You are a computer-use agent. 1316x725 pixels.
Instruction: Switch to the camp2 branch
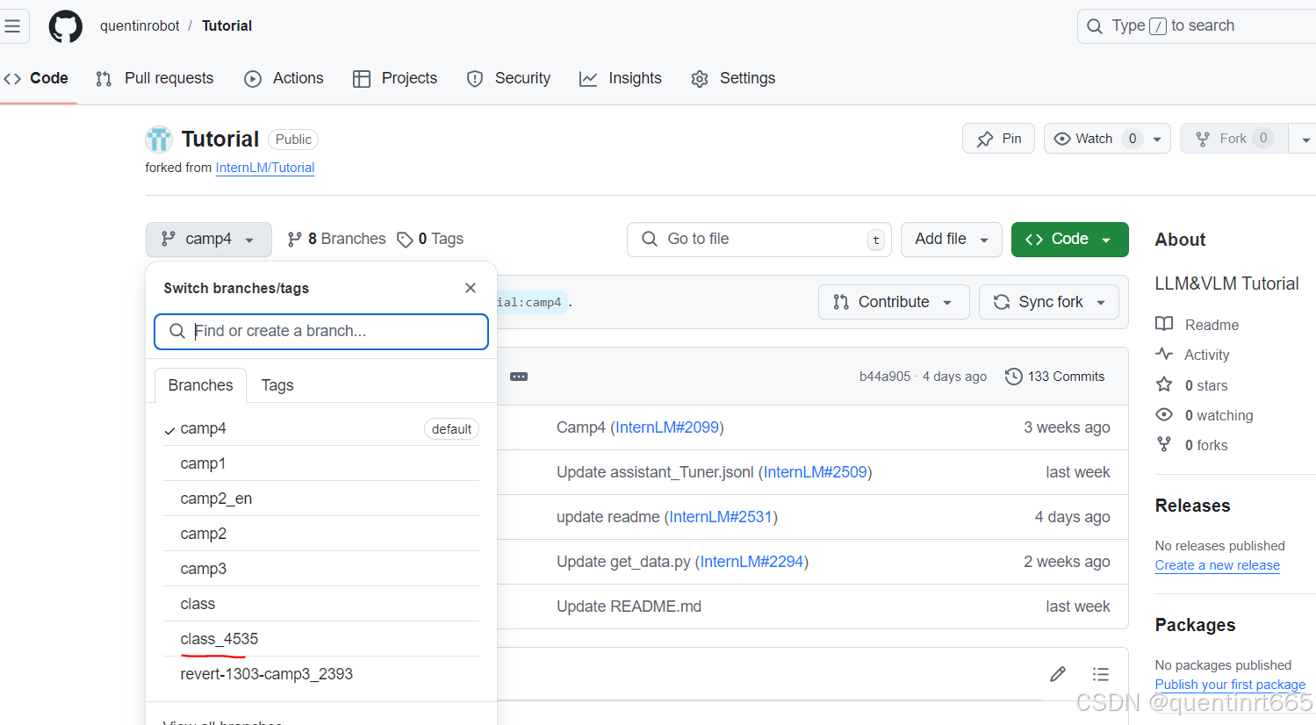pyautogui.click(x=321, y=534)
